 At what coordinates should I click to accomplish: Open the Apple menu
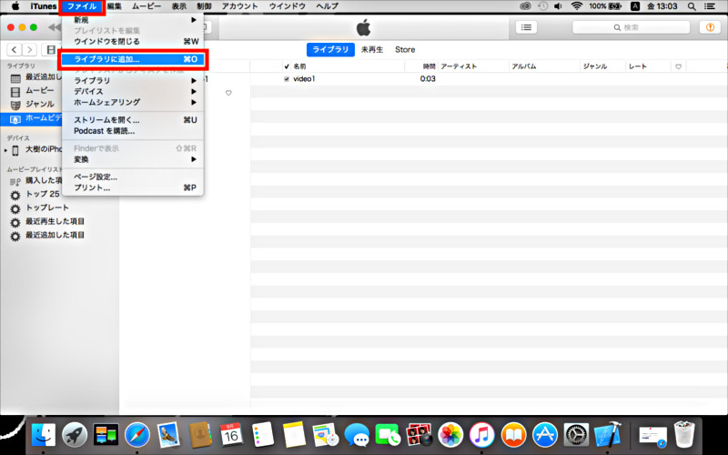pyautogui.click(x=15, y=6)
